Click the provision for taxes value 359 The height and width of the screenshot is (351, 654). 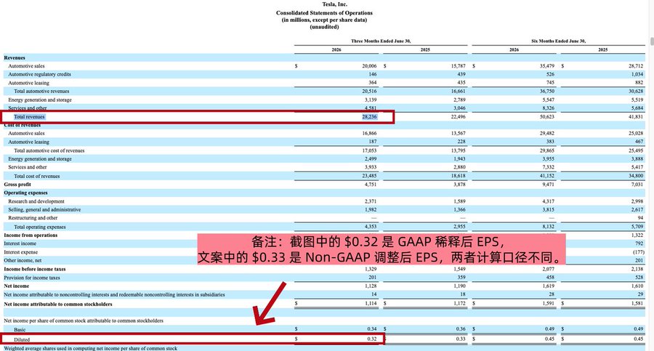[x=461, y=278]
